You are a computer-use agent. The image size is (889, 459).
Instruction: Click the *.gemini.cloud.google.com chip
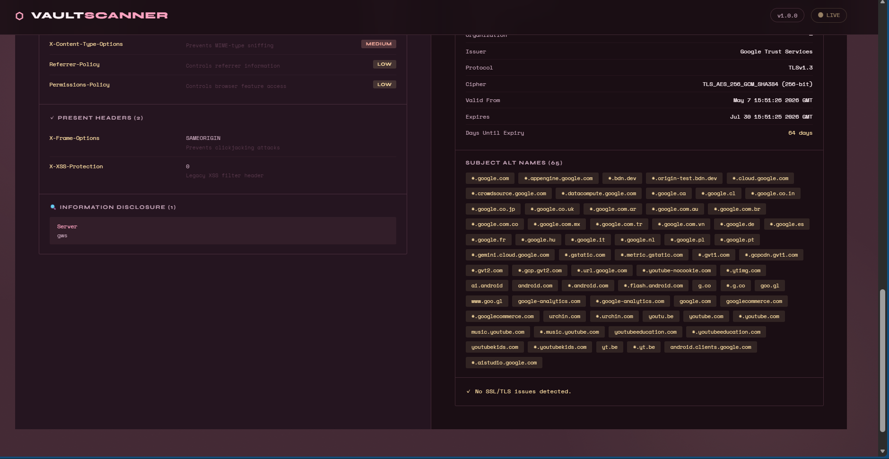510,255
